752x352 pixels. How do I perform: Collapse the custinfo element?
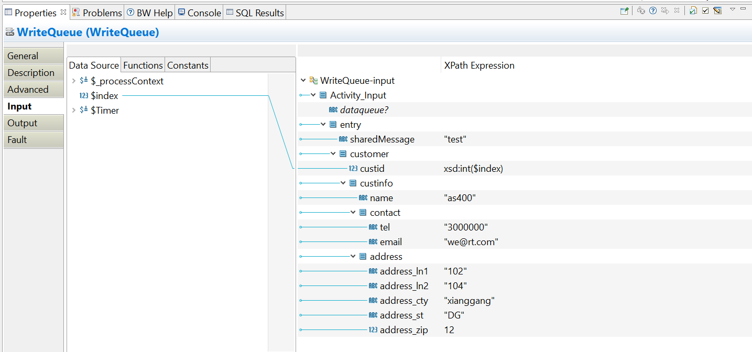(x=343, y=183)
